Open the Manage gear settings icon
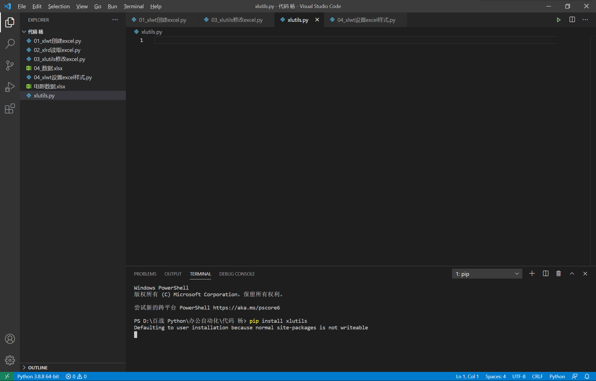This screenshot has width=596, height=381. point(10,360)
